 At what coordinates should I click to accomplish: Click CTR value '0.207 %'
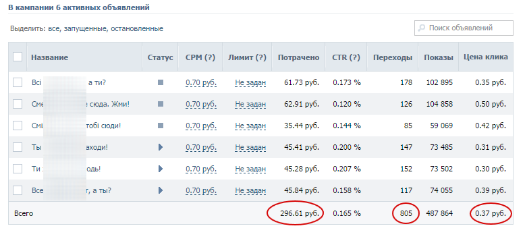(347, 169)
